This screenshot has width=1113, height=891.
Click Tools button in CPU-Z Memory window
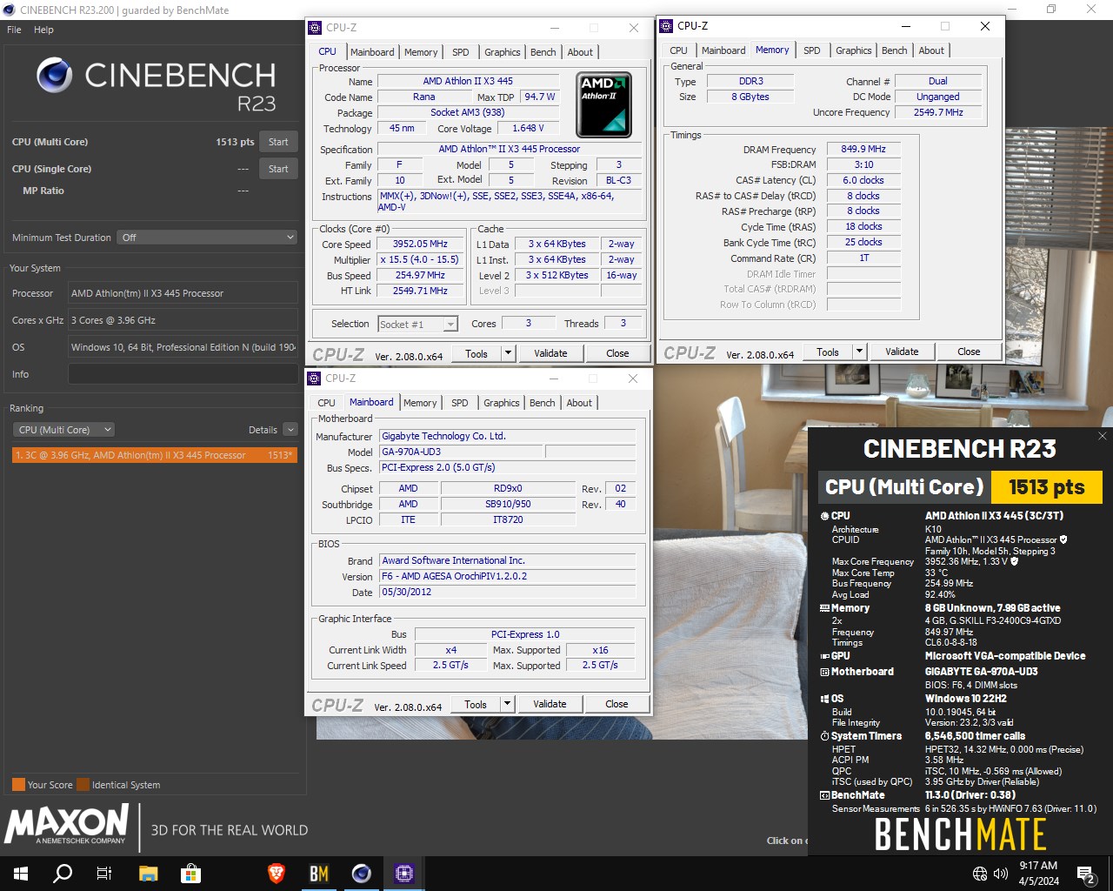(x=828, y=352)
